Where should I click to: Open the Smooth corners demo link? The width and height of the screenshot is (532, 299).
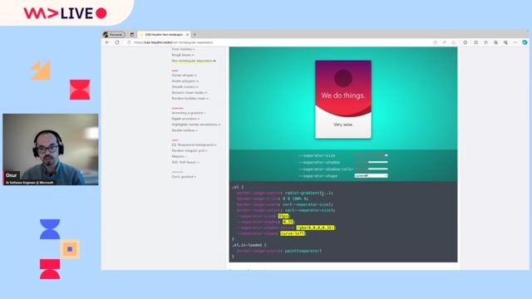point(185,86)
